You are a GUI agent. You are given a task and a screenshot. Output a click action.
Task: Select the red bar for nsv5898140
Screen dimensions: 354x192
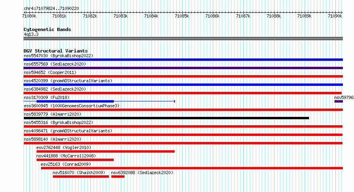coord(183,143)
